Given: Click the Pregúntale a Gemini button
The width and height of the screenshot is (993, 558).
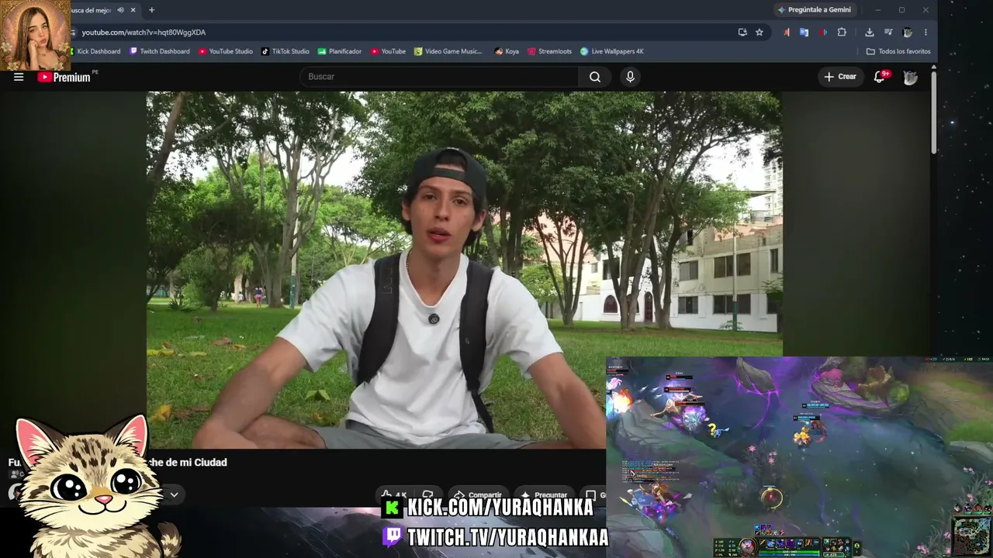Looking at the screenshot, I should (815, 10).
